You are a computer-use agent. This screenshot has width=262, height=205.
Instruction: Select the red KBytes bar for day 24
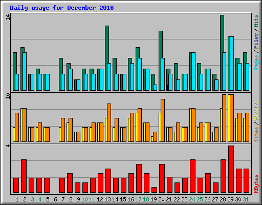(192, 176)
